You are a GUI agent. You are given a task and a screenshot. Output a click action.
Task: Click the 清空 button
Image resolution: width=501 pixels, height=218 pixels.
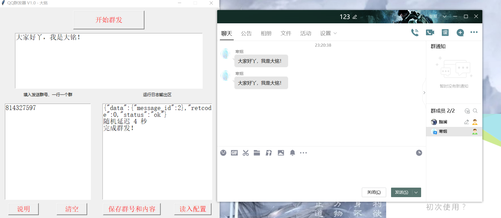(x=72, y=209)
